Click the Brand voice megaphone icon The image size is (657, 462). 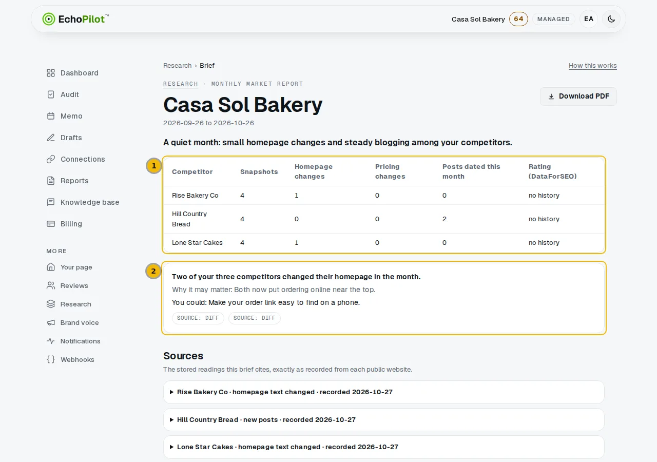[51, 322]
